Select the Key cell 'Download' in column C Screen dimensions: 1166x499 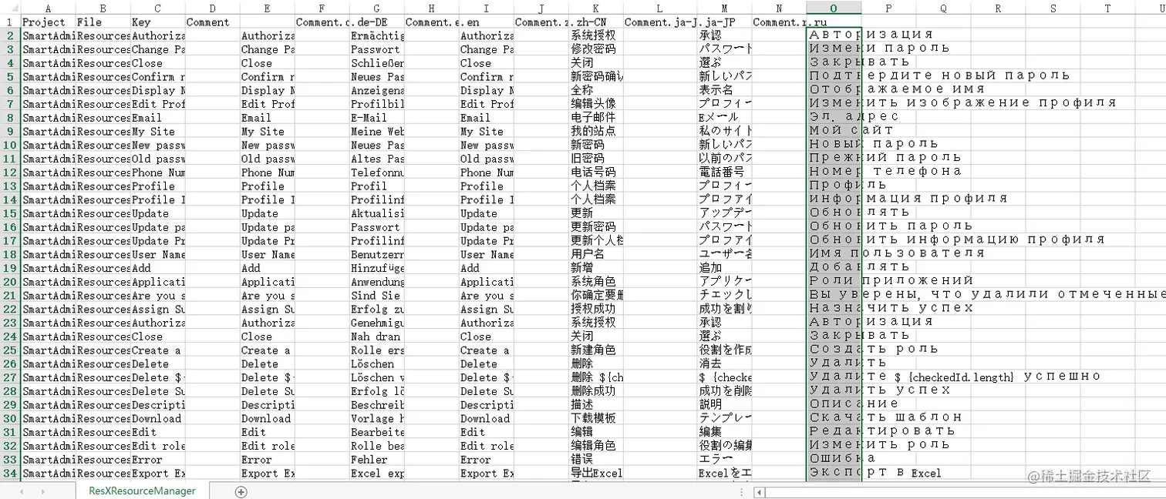coord(157,418)
